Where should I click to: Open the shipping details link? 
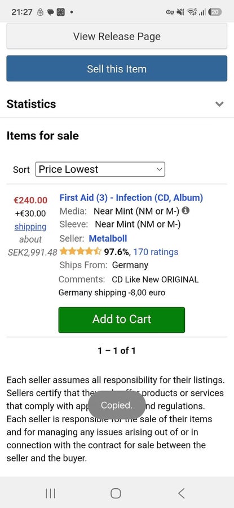(30, 226)
